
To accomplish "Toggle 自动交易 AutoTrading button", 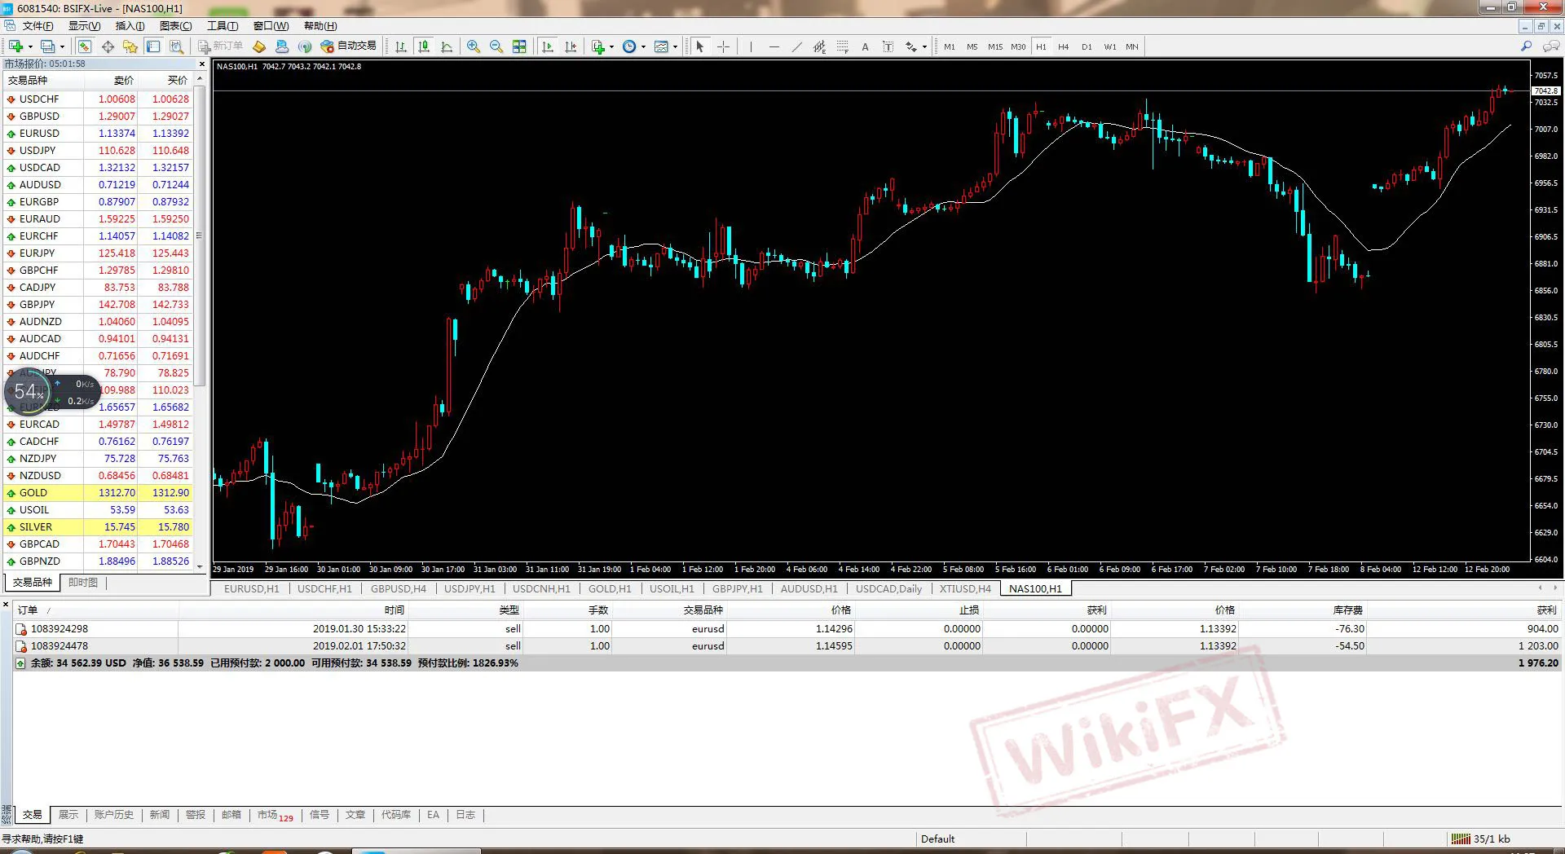I will [349, 46].
